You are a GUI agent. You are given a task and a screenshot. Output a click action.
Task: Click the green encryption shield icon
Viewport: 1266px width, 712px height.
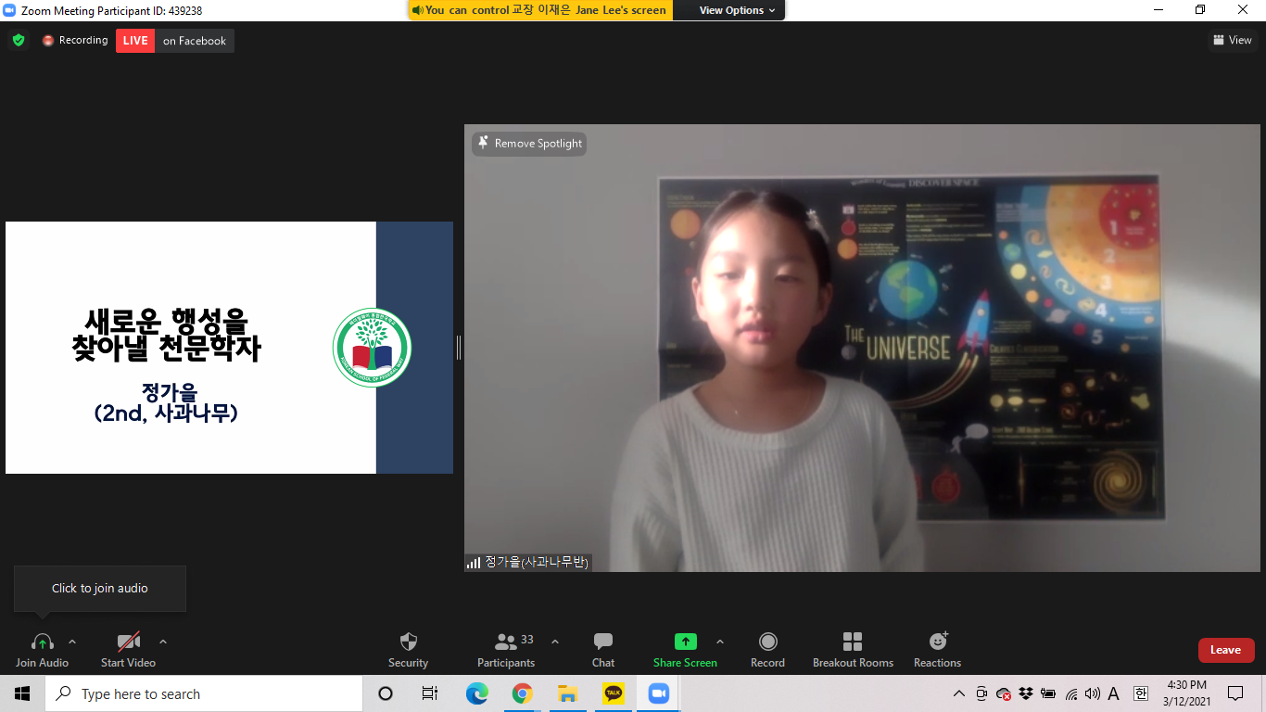18,41
